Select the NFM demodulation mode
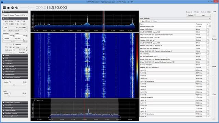 click(4, 21)
